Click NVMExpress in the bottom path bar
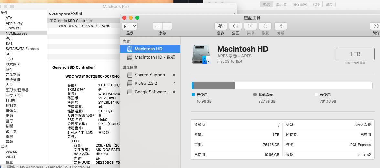The width and height of the screenshot is (380, 168). click(x=32, y=167)
